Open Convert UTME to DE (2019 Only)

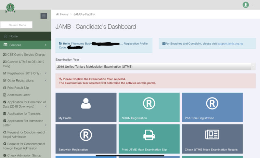(24, 64)
